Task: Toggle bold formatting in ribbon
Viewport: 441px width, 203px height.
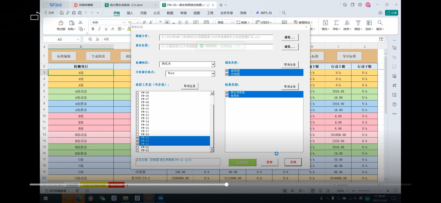Action: pos(93,29)
